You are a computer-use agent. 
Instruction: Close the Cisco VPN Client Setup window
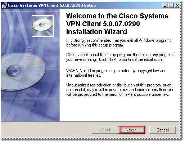pyautogui.click(x=177, y=5)
